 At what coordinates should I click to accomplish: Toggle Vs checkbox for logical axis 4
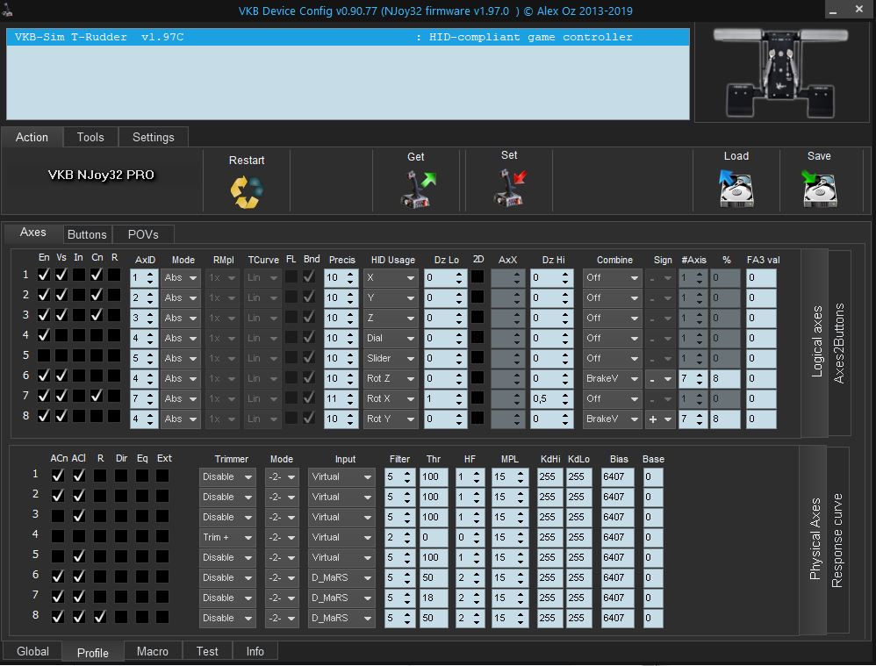pyautogui.click(x=61, y=334)
